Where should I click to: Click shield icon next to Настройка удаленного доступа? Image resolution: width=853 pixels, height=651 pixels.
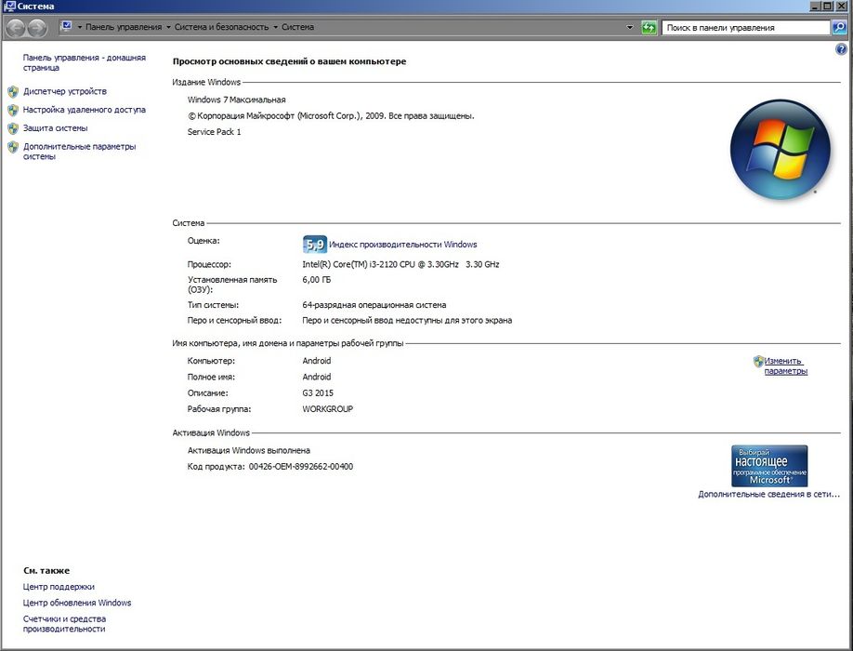pos(13,110)
